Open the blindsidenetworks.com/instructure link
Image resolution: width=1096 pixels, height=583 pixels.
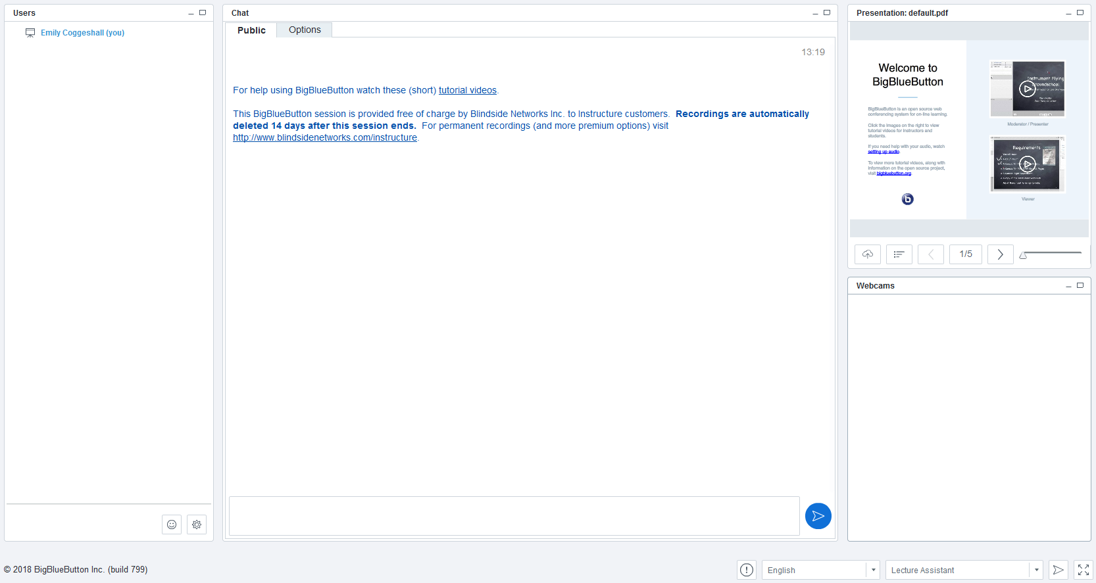click(325, 137)
